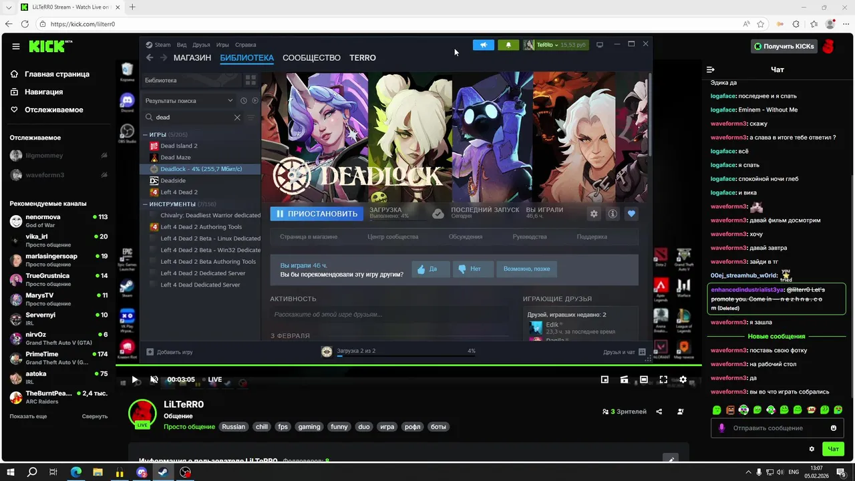
Task: Open Steam's Вид menu in stream
Action: pos(182,45)
